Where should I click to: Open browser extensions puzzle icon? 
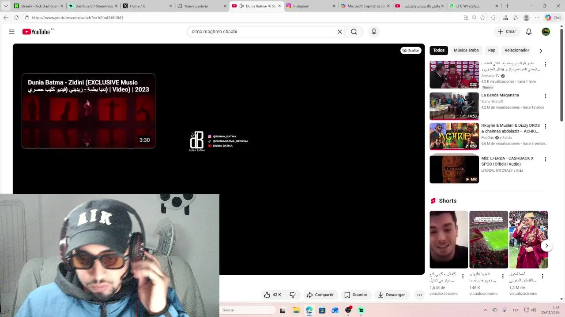pos(493,18)
